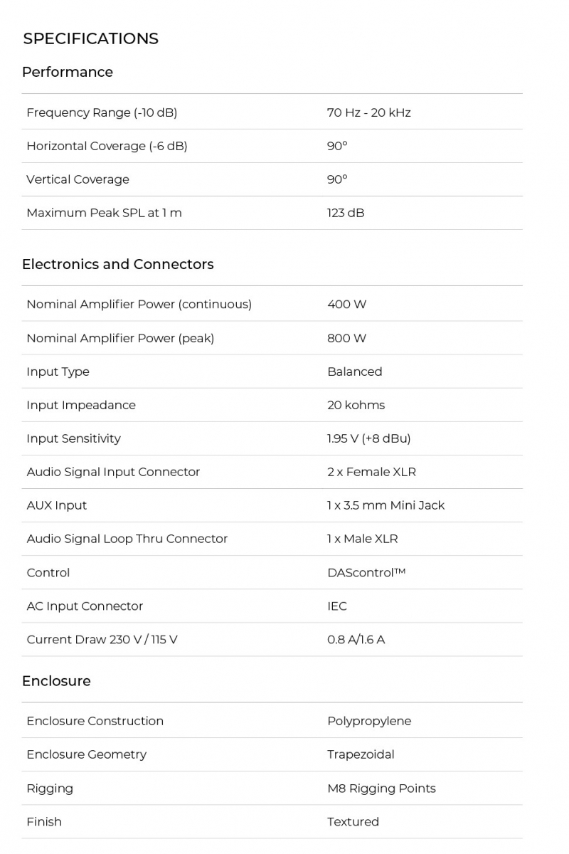Viewport: 569px width, 854px height.
Task: Click the Audio Signal Loop Thru Connector label
Action: 127,539
